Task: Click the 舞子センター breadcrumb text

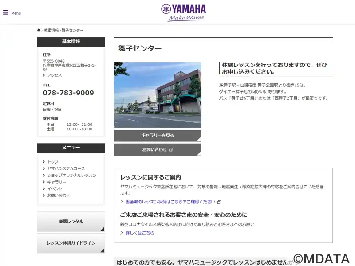Action: pyautogui.click(x=72, y=30)
